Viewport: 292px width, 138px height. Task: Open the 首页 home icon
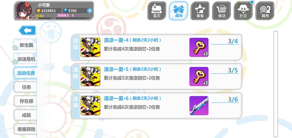(x=157, y=11)
